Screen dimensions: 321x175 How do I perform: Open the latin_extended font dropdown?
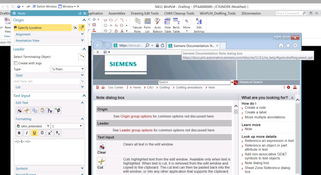point(33,126)
